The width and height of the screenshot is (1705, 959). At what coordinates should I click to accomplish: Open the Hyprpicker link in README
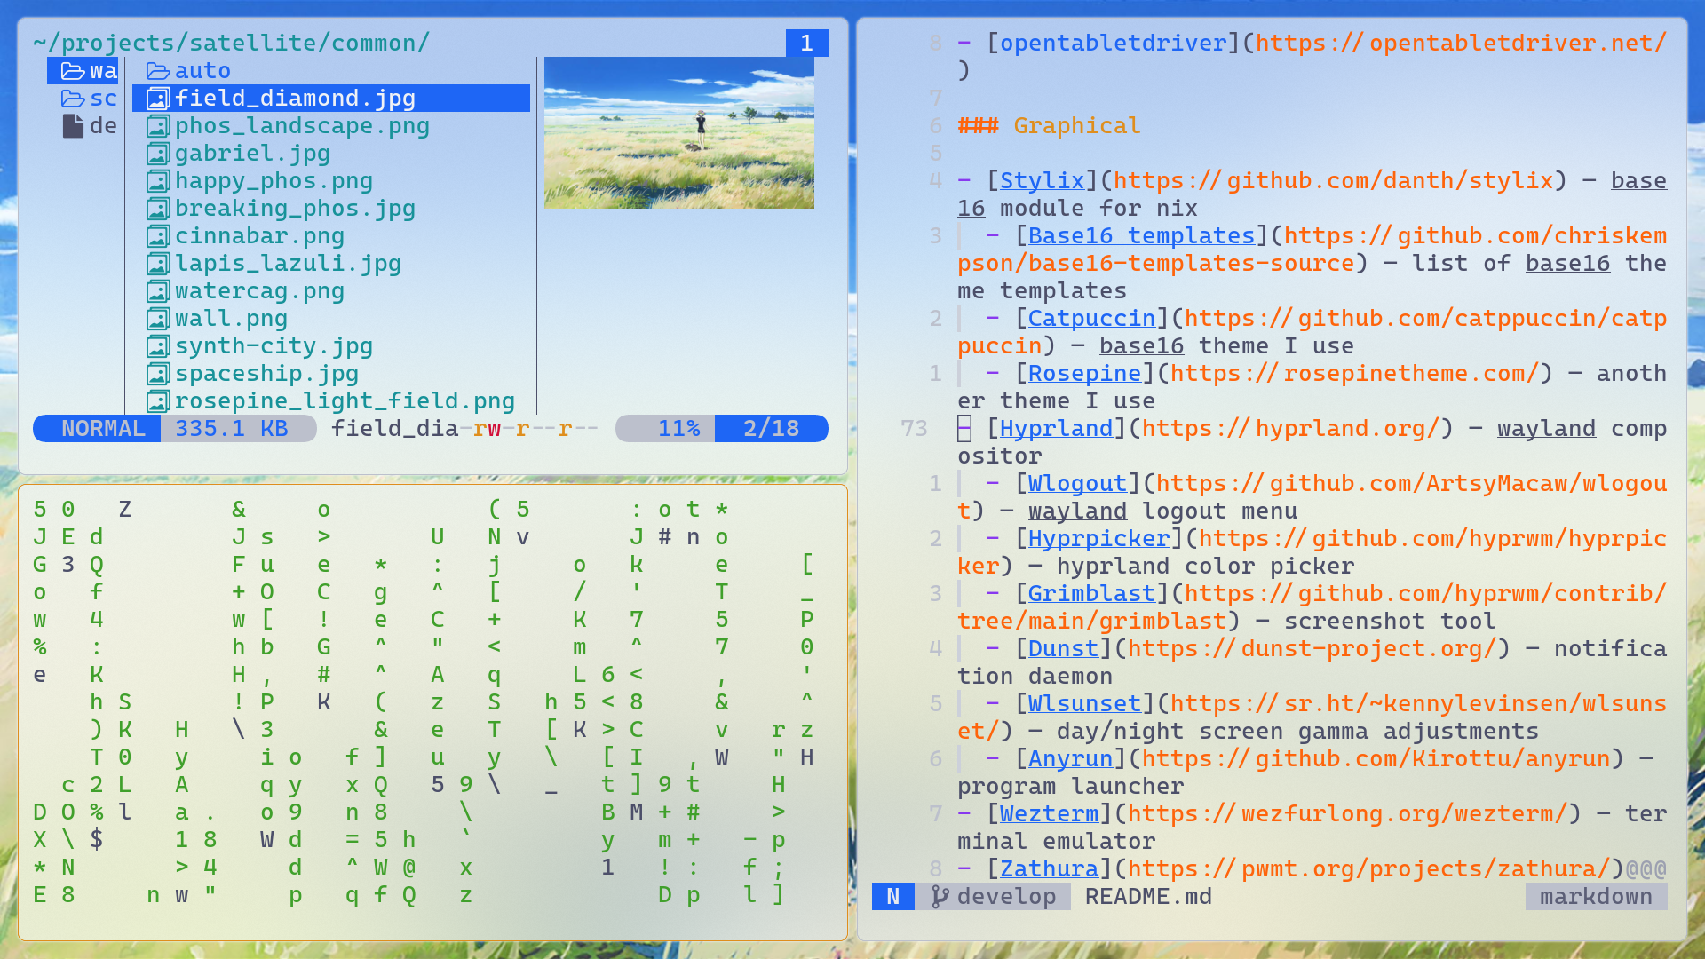pyautogui.click(x=1099, y=539)
